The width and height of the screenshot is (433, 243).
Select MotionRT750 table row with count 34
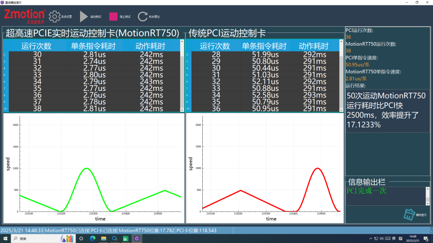coord(94,82)
